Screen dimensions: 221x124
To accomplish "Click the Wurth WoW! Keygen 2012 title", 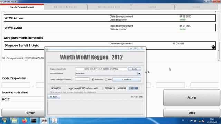I will point(91,57).
